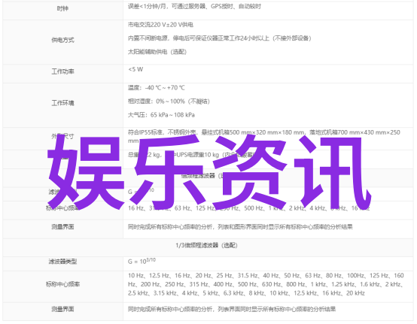
Task: Select the temperature range -40 ℃ to +70 ℃ text
Action: point(157,88)
